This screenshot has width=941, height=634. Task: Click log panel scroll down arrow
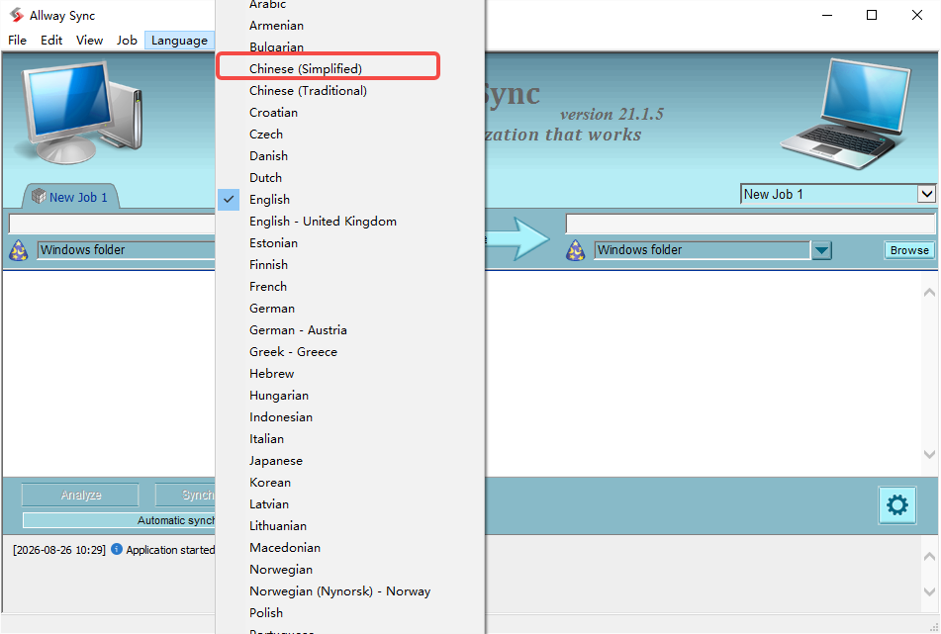click(x=929, y=592)
